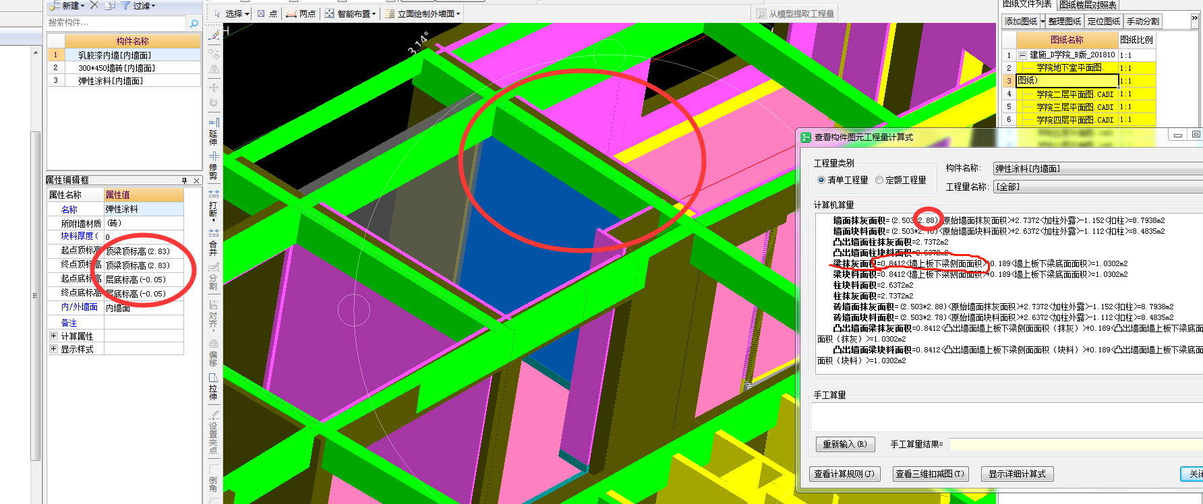Click the pin icon on the 属性编辑框 panel

[184, 181]
